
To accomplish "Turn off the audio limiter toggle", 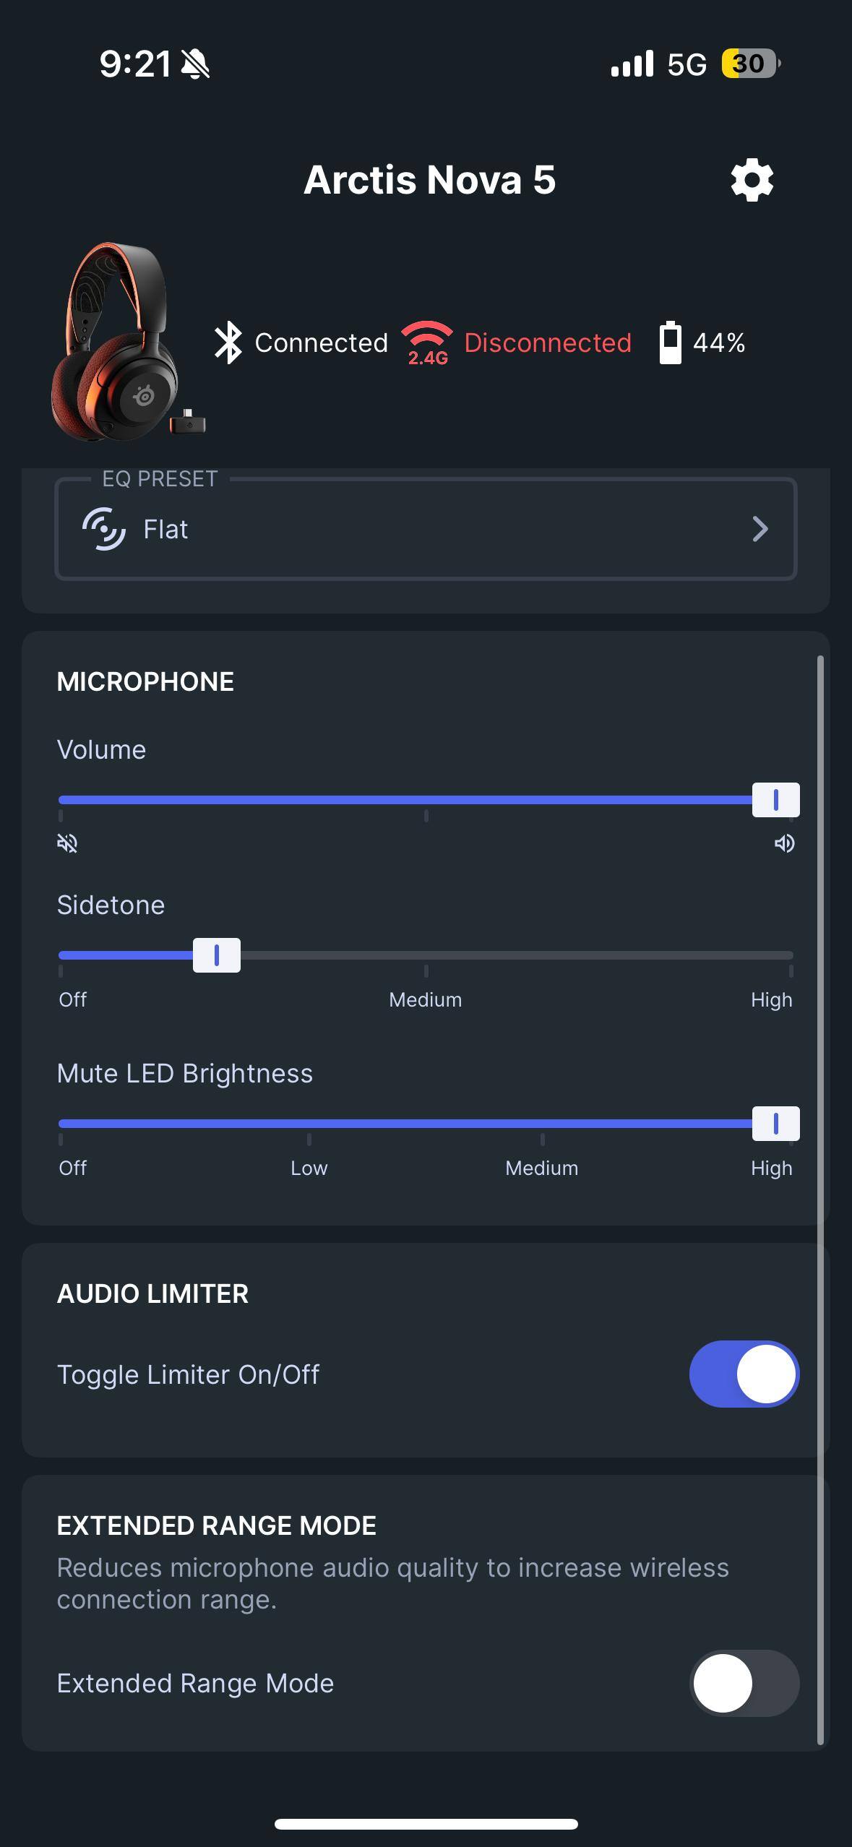I will pyautogui.click(x=744, y=1374).
